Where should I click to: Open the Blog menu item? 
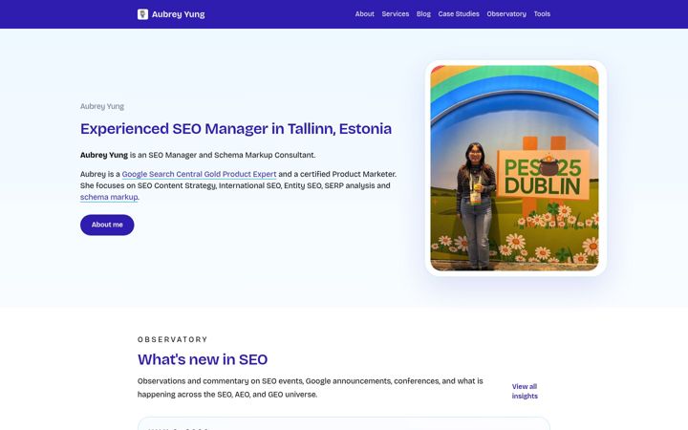(423, 14)
